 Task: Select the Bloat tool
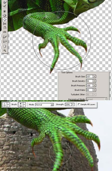(5, 19)
